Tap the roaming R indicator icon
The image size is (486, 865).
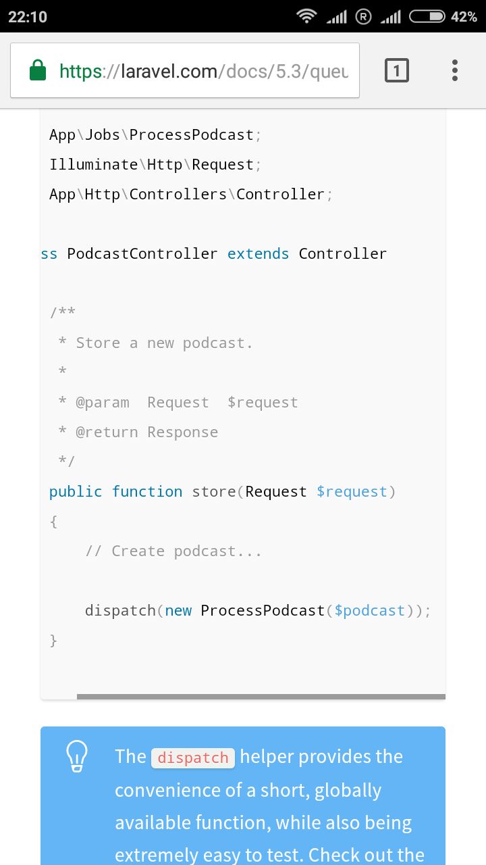tap(363, 16)
